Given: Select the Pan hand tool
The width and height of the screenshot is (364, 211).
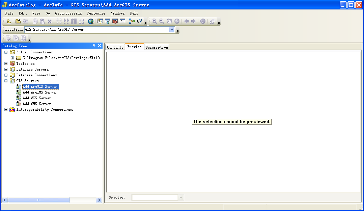Looking at the screenshot, I should click(169, 21).
